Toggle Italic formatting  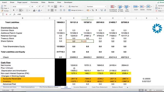[17, 10]
